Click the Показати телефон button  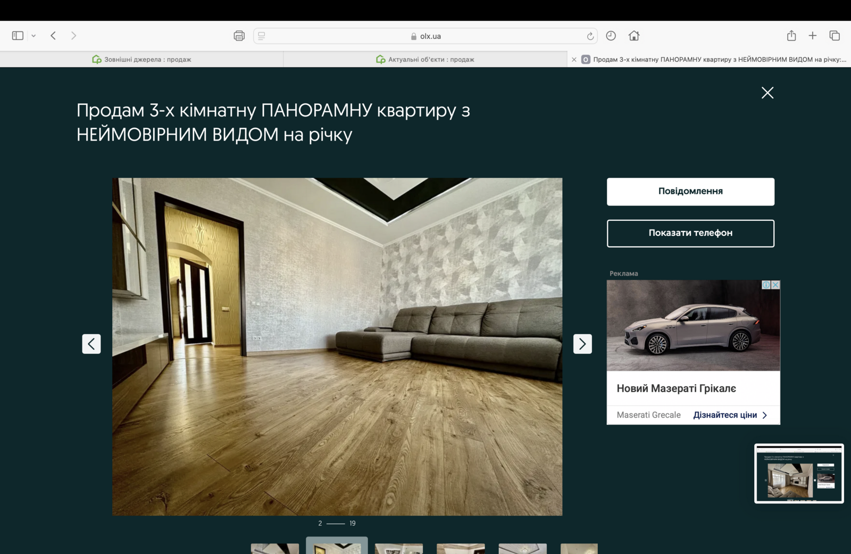pos(690,233)
